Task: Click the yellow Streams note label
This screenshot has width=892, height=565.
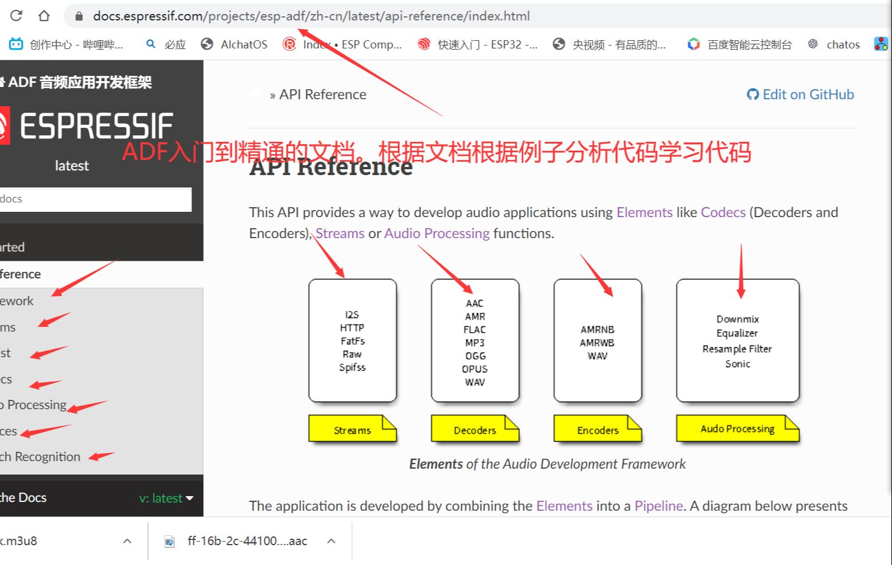Action: 353,429
